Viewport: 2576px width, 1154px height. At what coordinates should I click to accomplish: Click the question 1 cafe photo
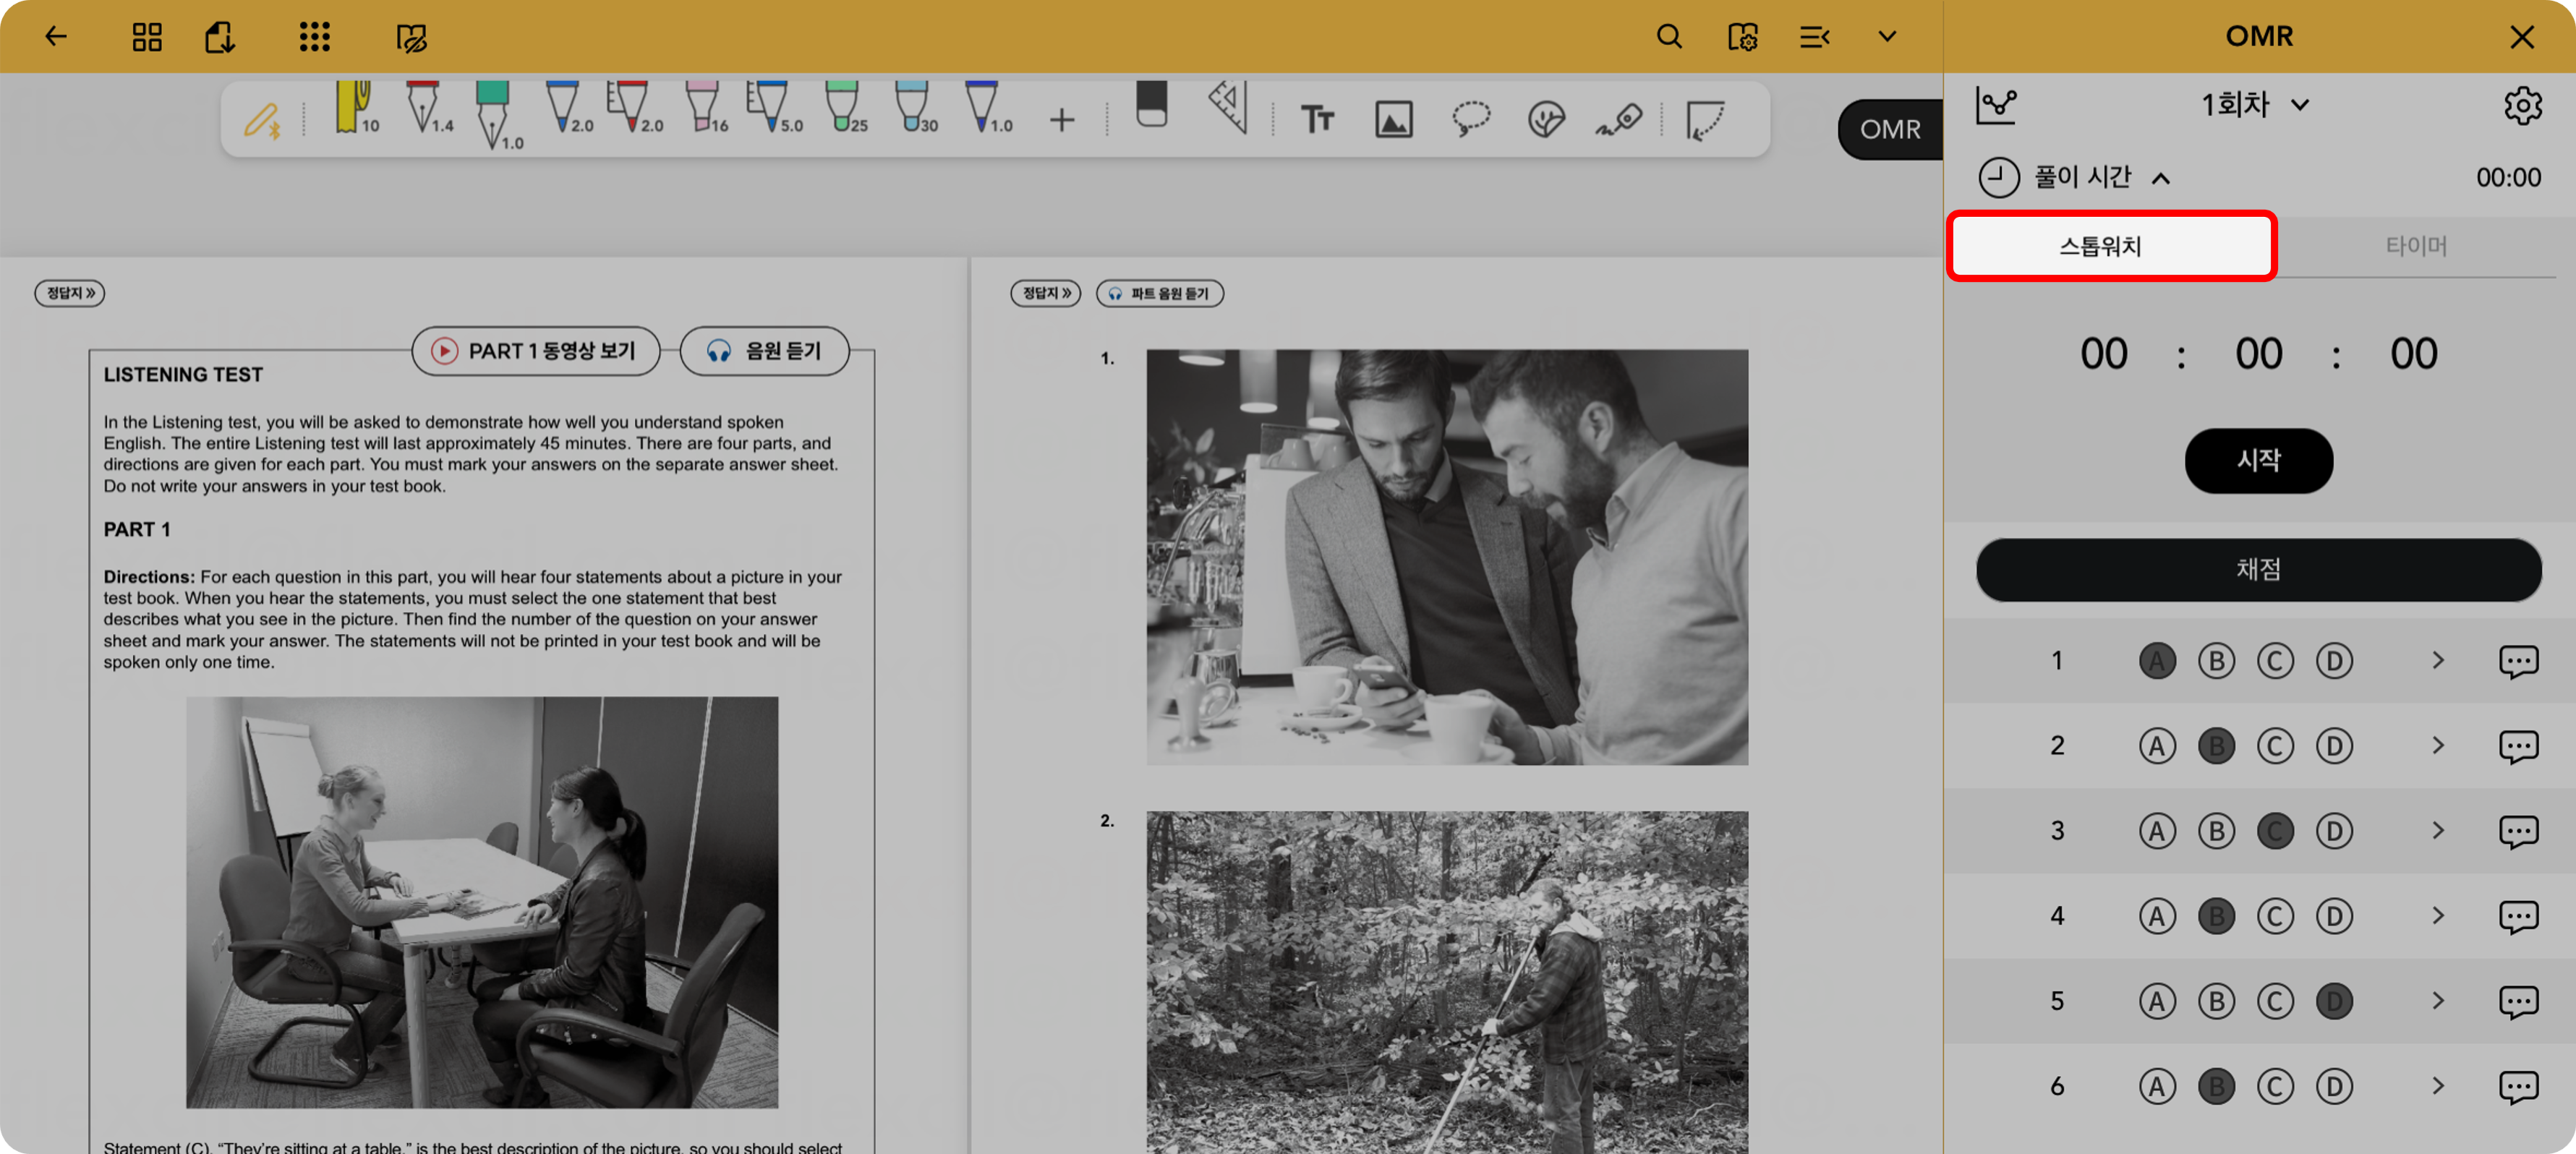tap(1447, 557)
